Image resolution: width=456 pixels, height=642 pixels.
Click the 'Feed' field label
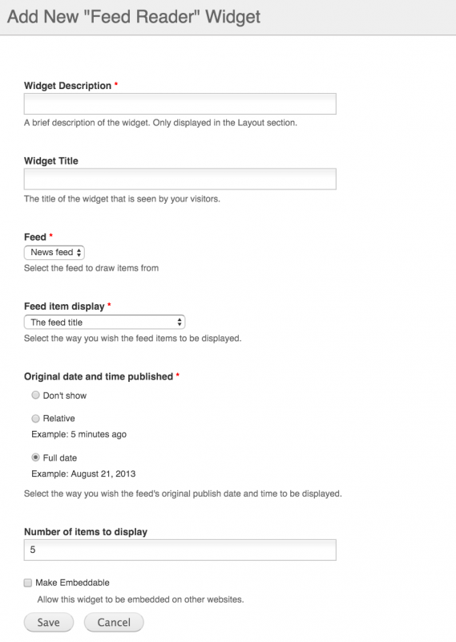click(35, 237)
